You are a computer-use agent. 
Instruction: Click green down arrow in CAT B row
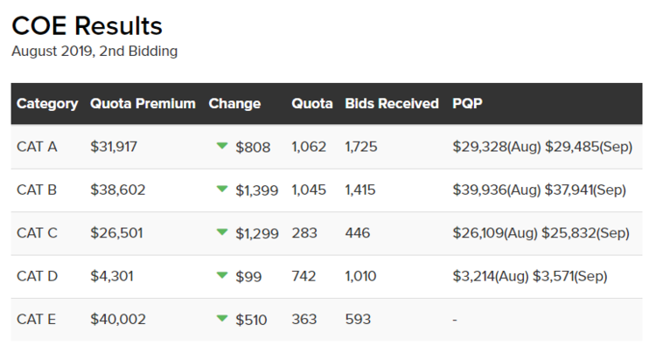222,190
